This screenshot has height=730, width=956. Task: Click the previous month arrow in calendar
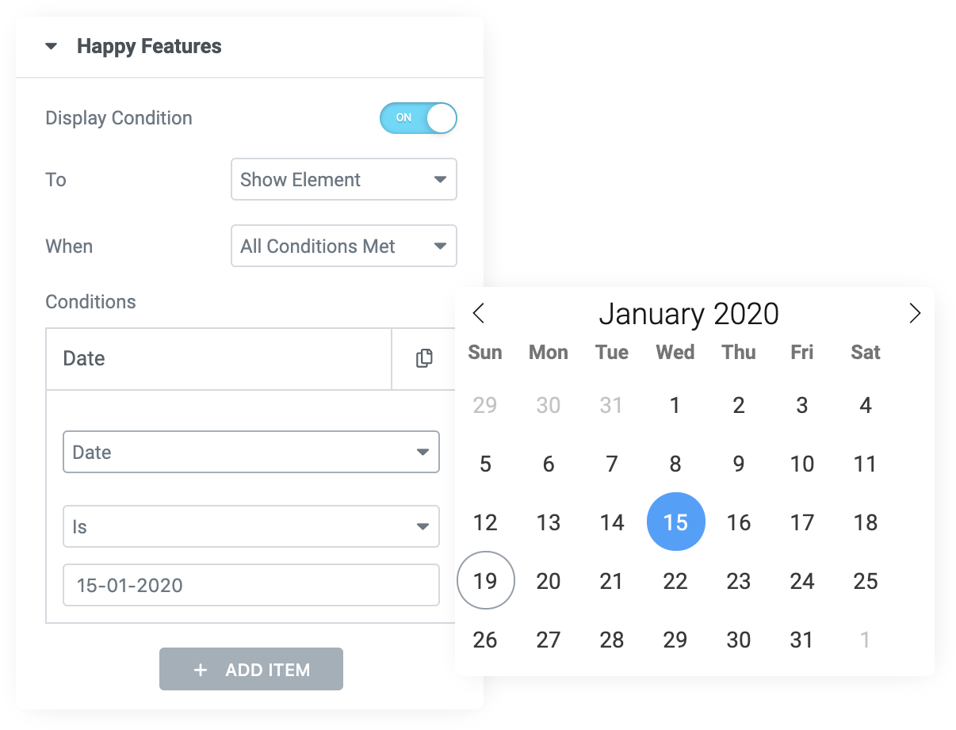point(478,313)
